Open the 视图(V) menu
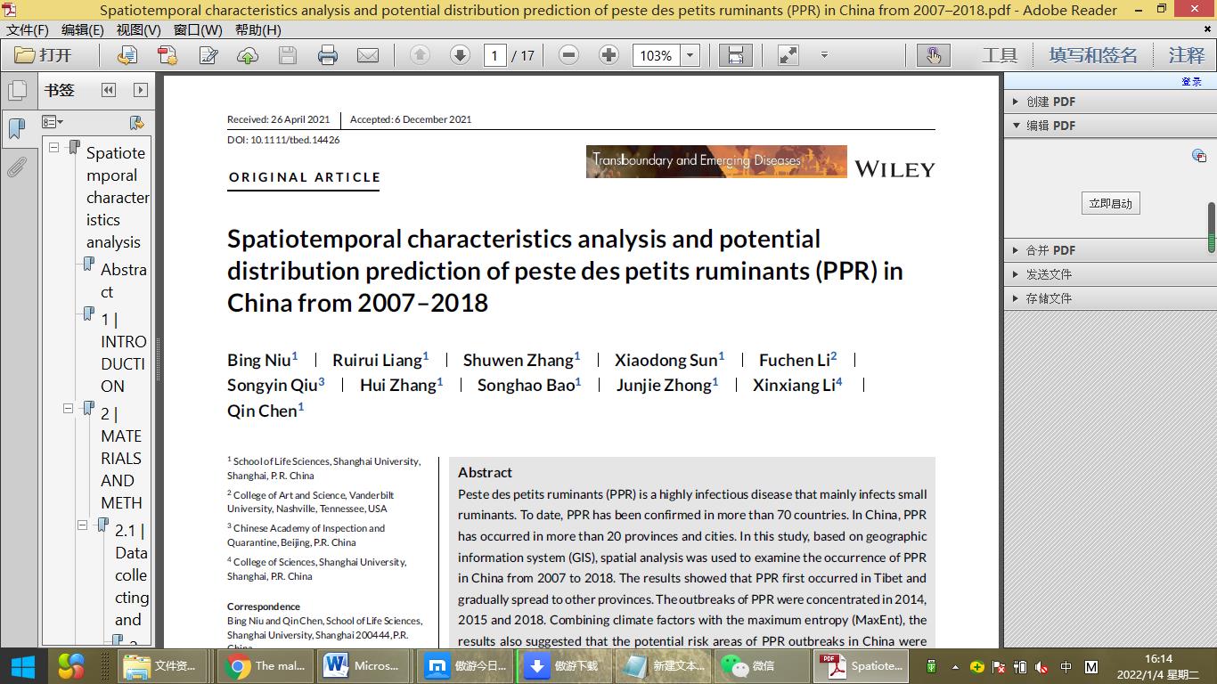 pyautogui.click(x=138, y=29)
